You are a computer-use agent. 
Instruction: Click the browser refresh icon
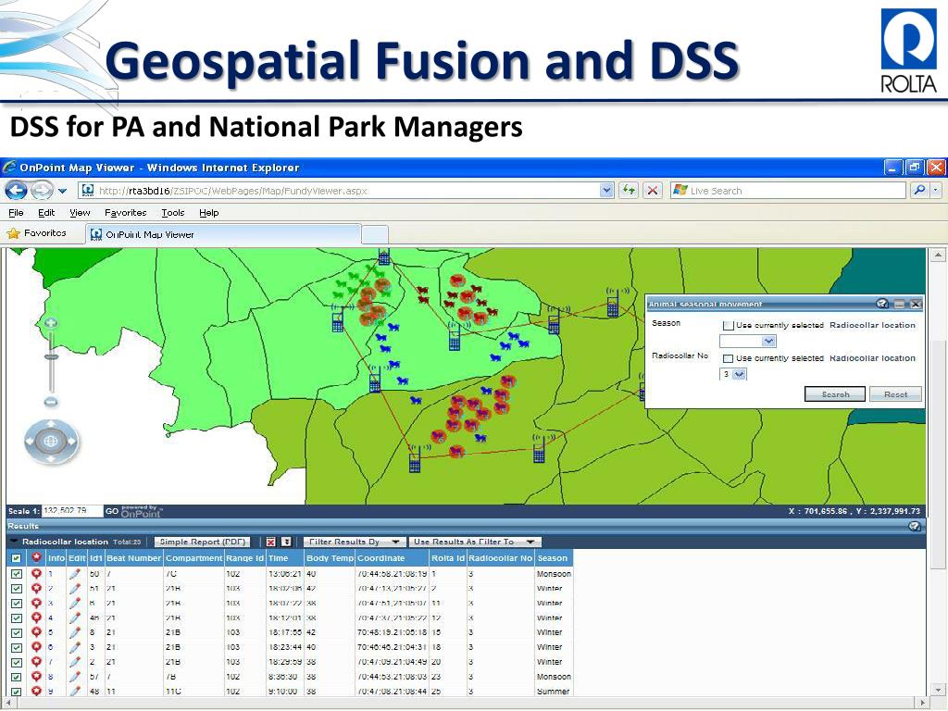point(630,191)
